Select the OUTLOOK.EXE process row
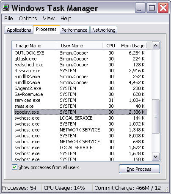 coord(80,53)
